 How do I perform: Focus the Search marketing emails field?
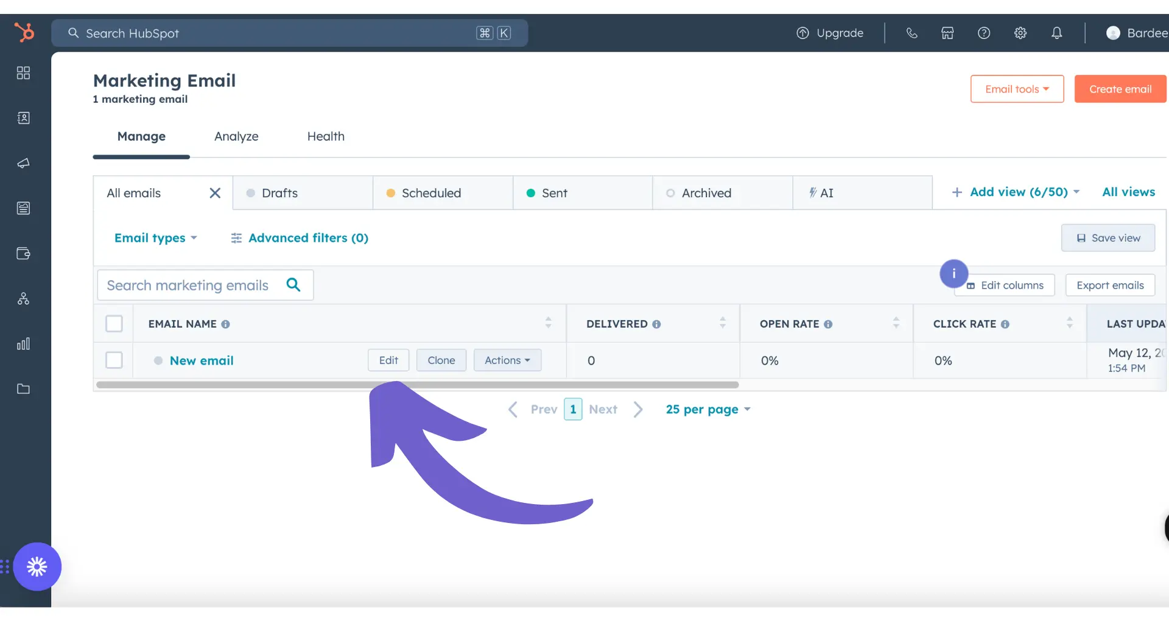coord(205,285)
